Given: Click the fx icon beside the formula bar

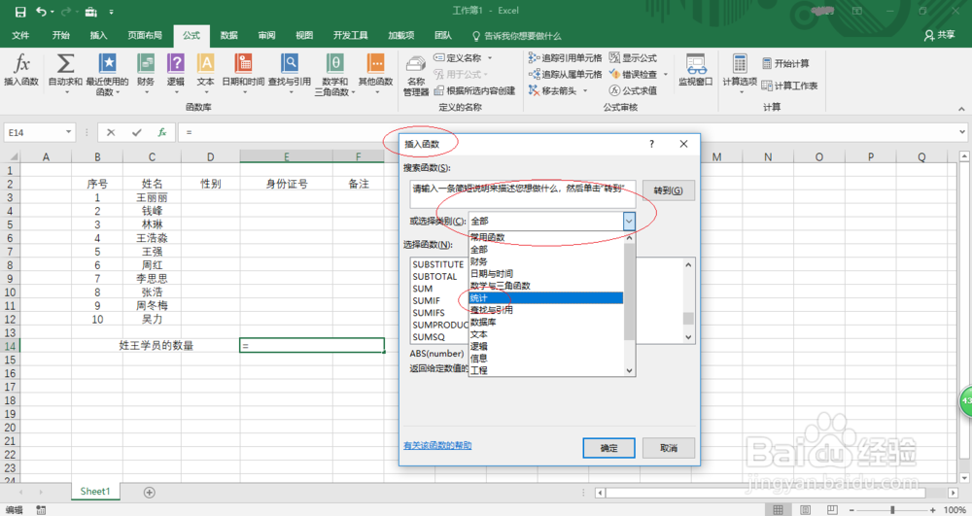Looking at the screenshot, I should pos(161,132).
